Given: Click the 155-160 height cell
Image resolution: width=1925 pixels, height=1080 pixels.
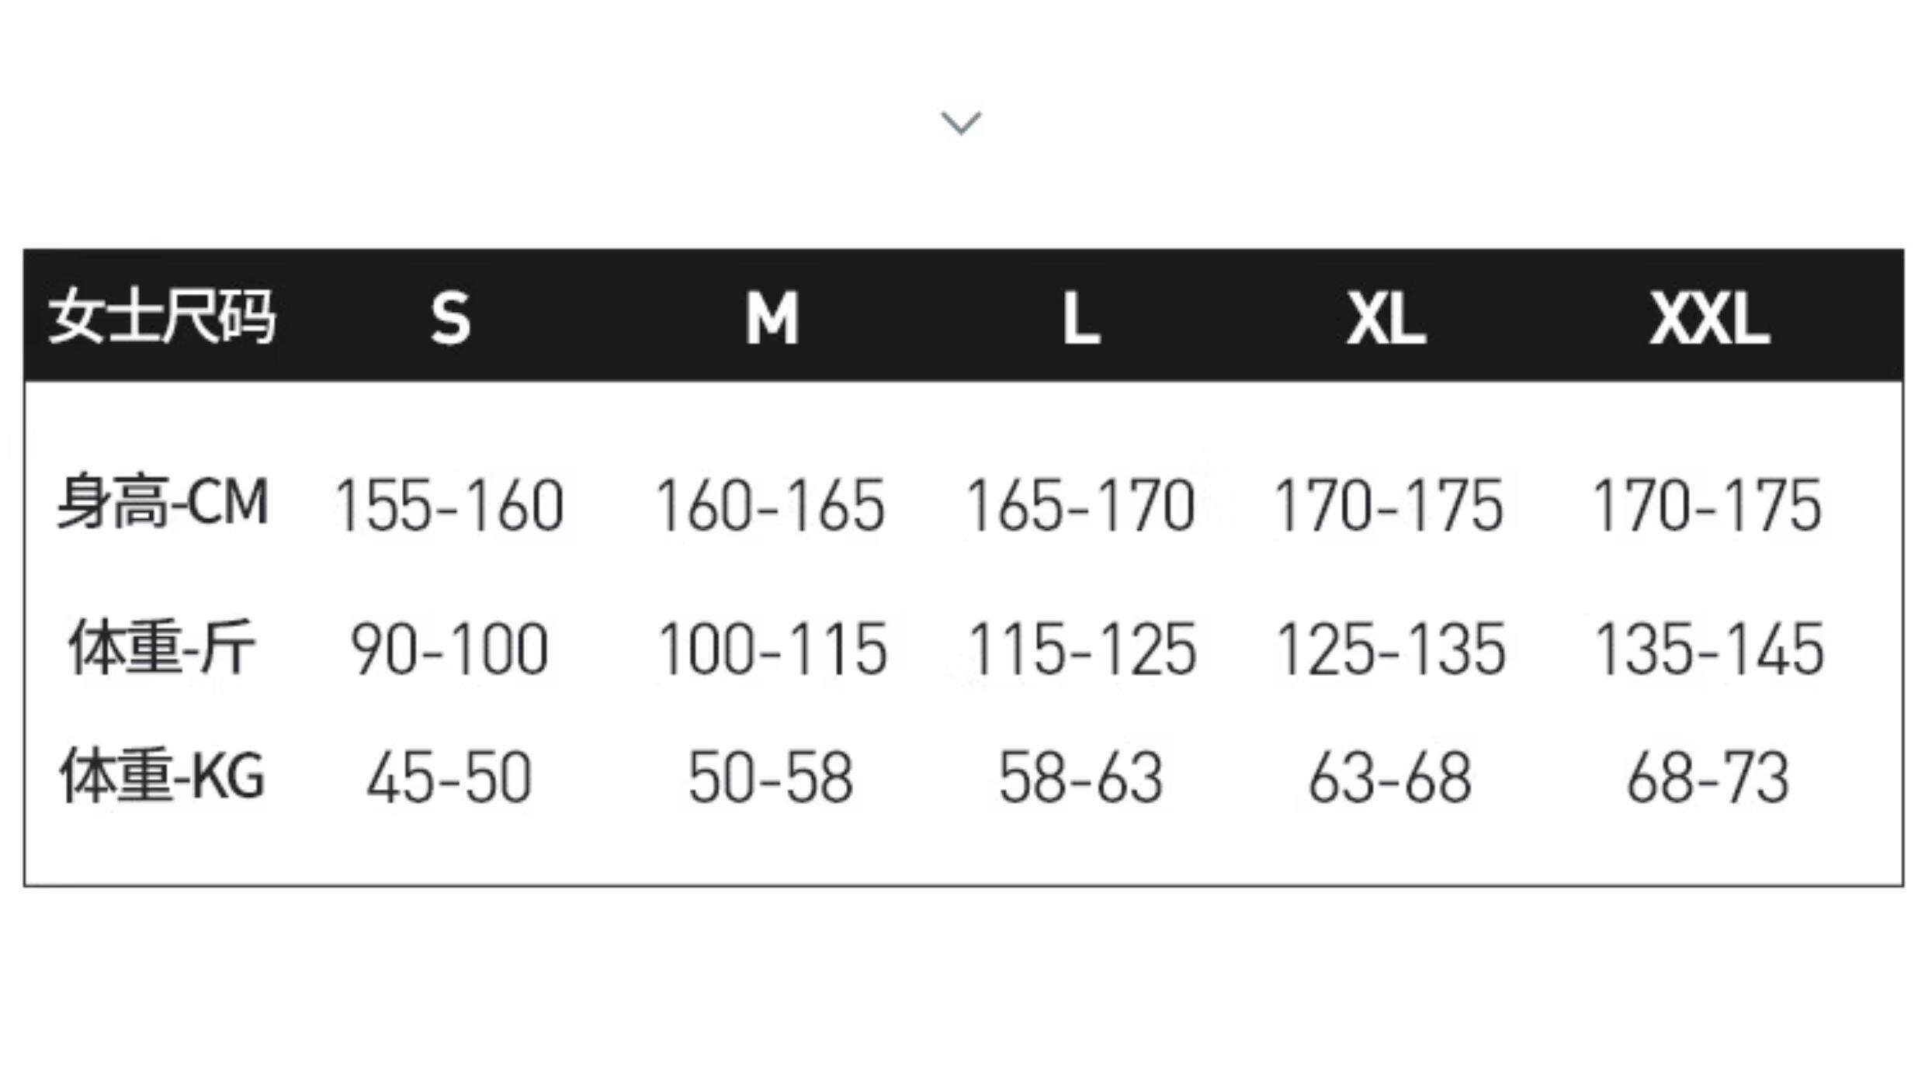Looking at the screenshot, I should click(x=449, y=506).
